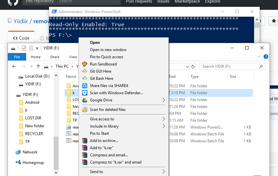Open the File ribbon tab
The height and width of the screenshot is (176, 278).
[x=17, y=57]
